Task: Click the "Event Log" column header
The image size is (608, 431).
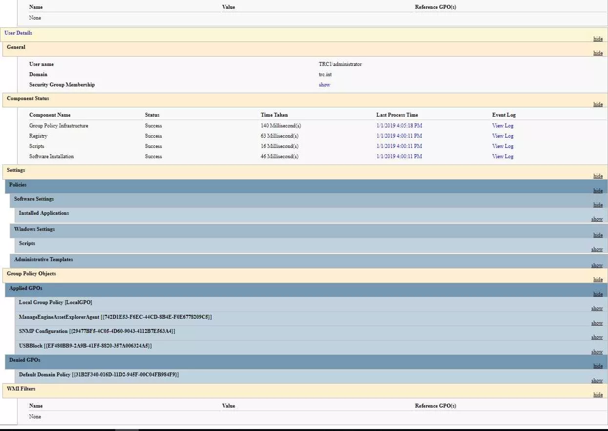Action: (504, 115)
